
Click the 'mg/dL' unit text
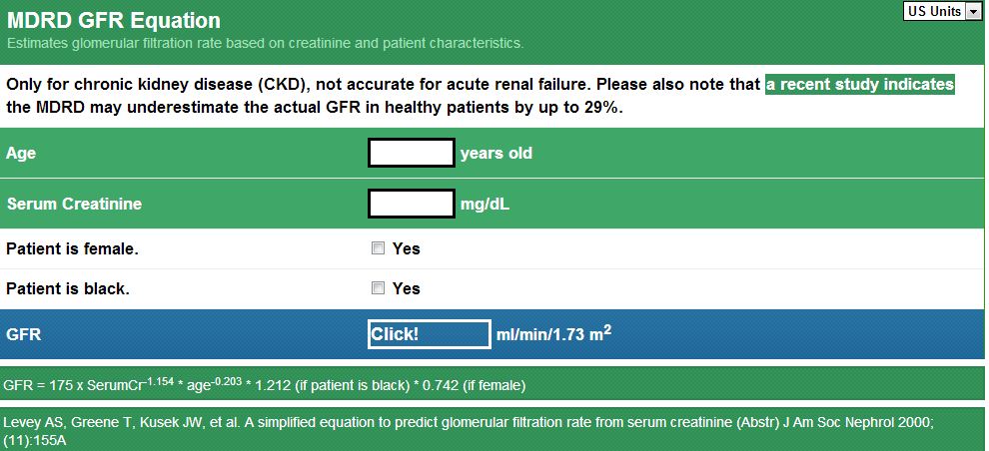click(x=485, y=204)
